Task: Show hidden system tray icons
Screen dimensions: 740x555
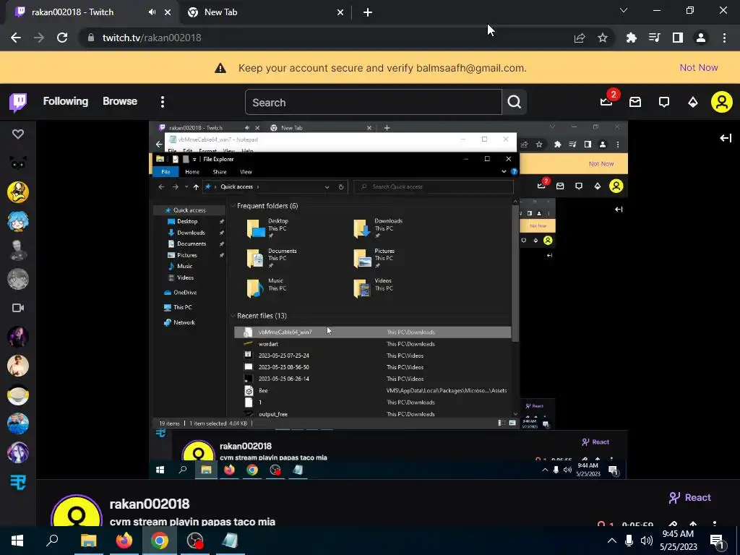Action: 611,541
